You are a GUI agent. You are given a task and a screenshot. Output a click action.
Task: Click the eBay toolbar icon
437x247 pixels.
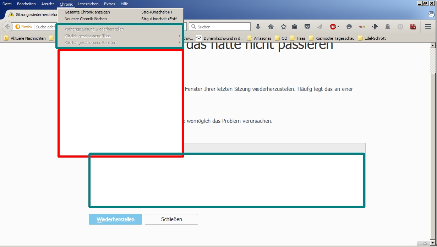362,27
